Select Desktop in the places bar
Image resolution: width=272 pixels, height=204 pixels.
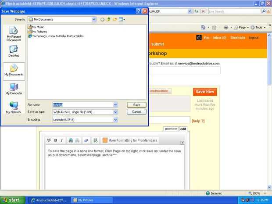[x=14, y=51]
